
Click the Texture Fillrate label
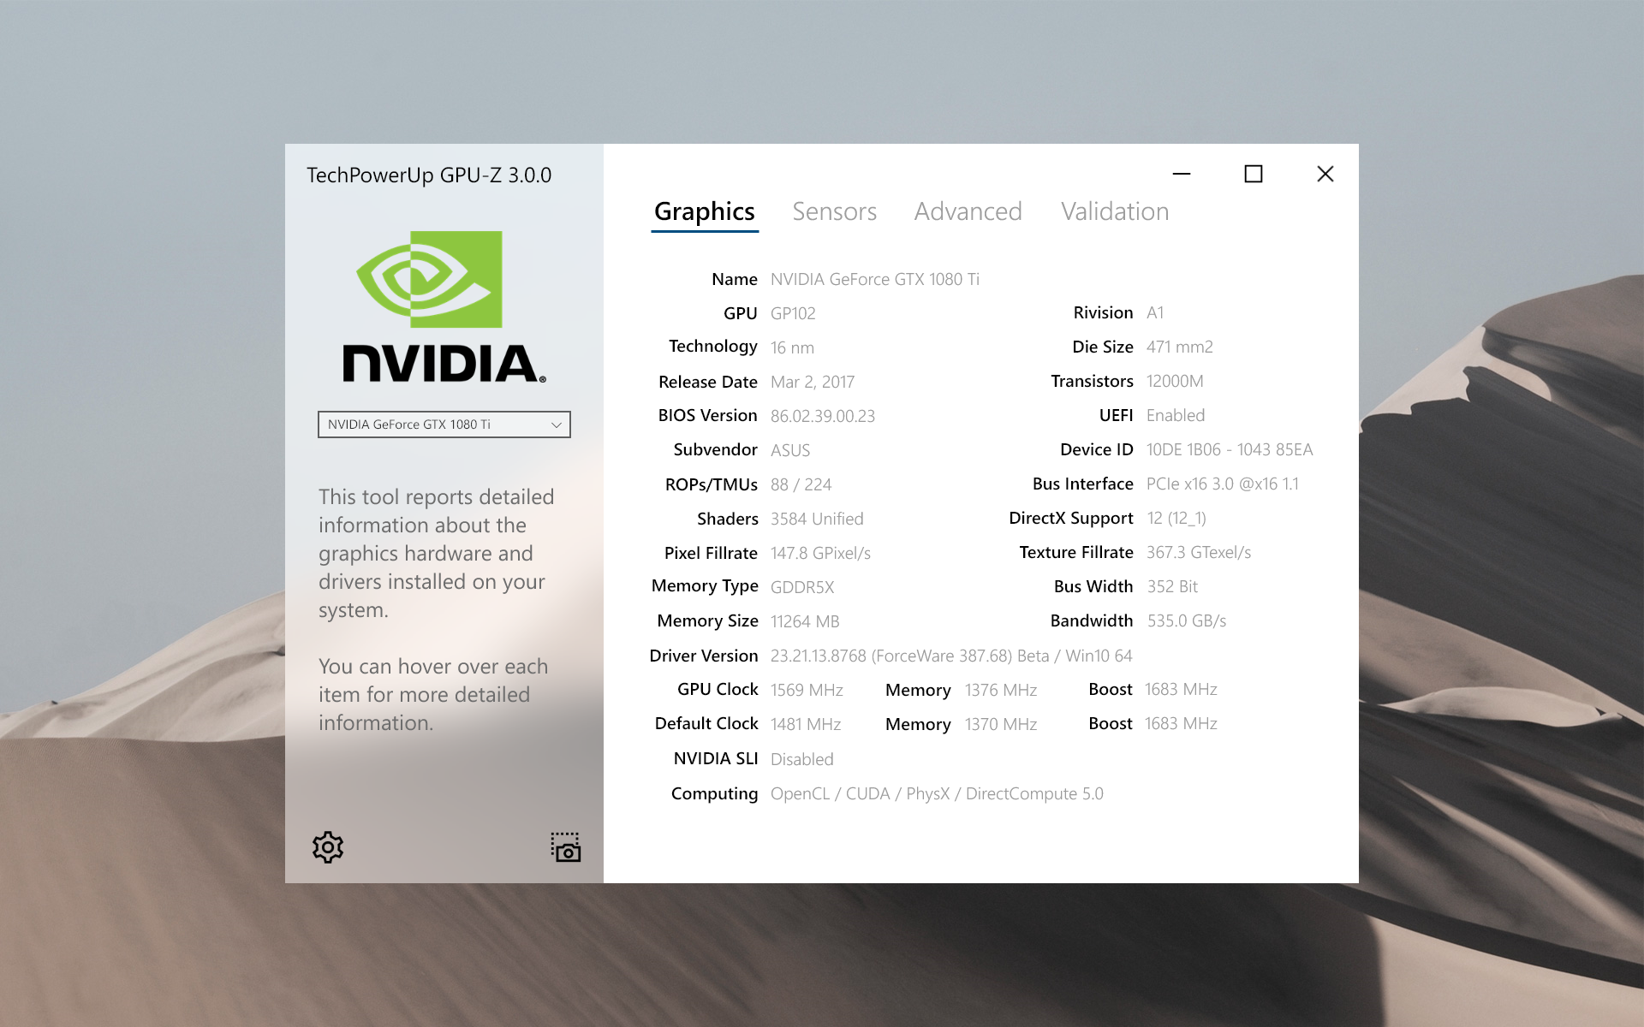(1076, 552)
